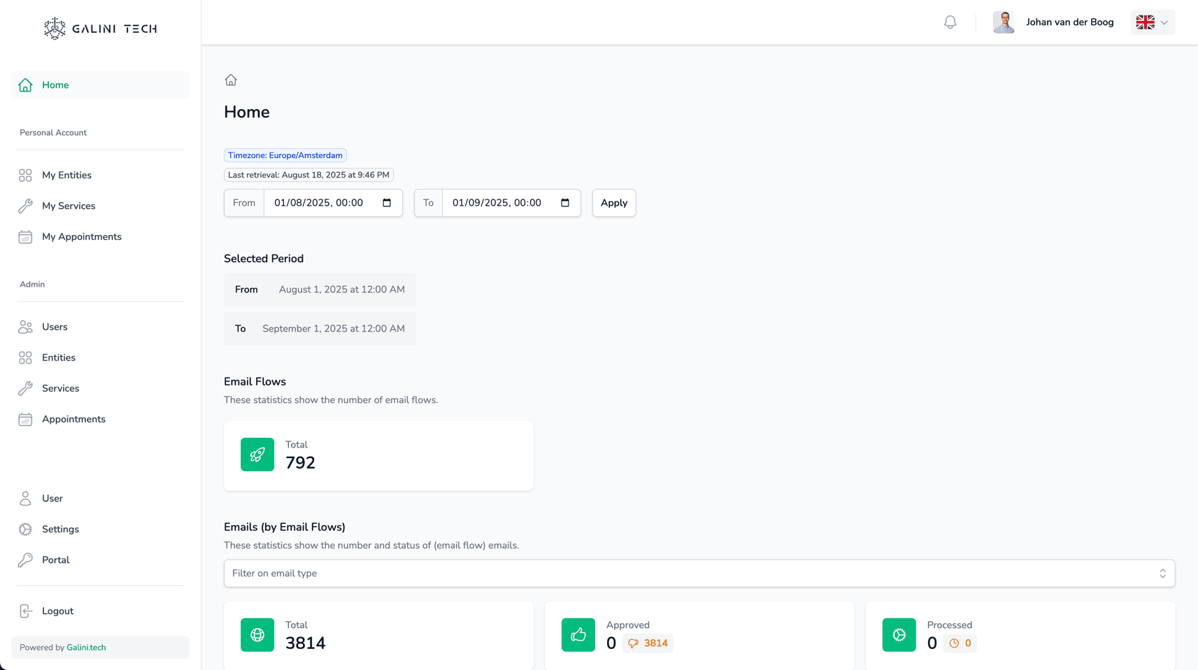Click the globe icon on Emails total
The height and width of the screenshot is (670, 1198).
[x=257, y=635]
